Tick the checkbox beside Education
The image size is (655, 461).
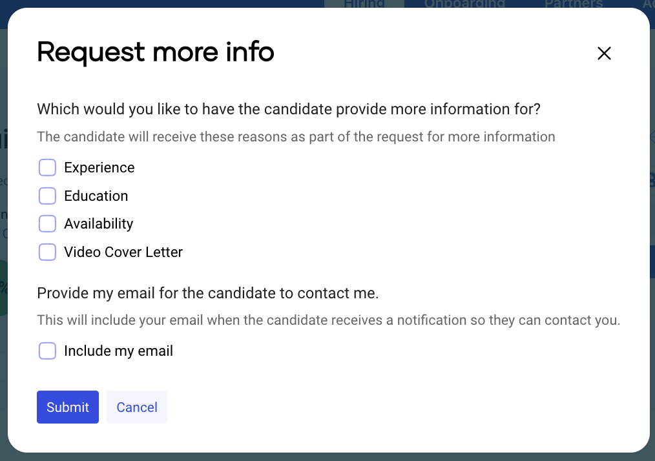[47, 196]
